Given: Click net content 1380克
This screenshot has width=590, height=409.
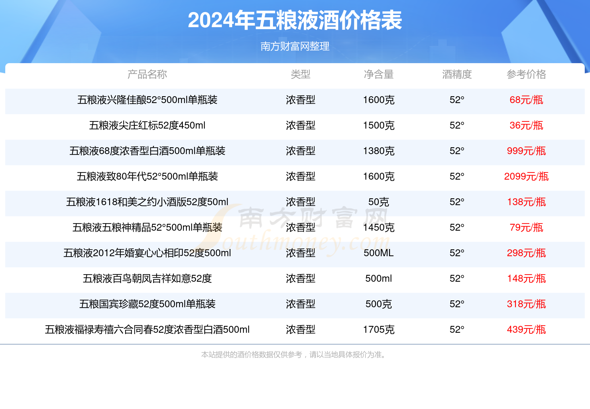Looking at the screenshot, I should click(x=379, y=151).
